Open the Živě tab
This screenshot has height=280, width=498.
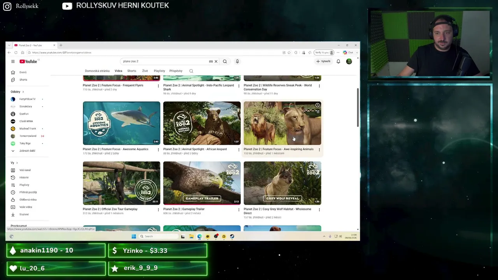click(145, 71)
